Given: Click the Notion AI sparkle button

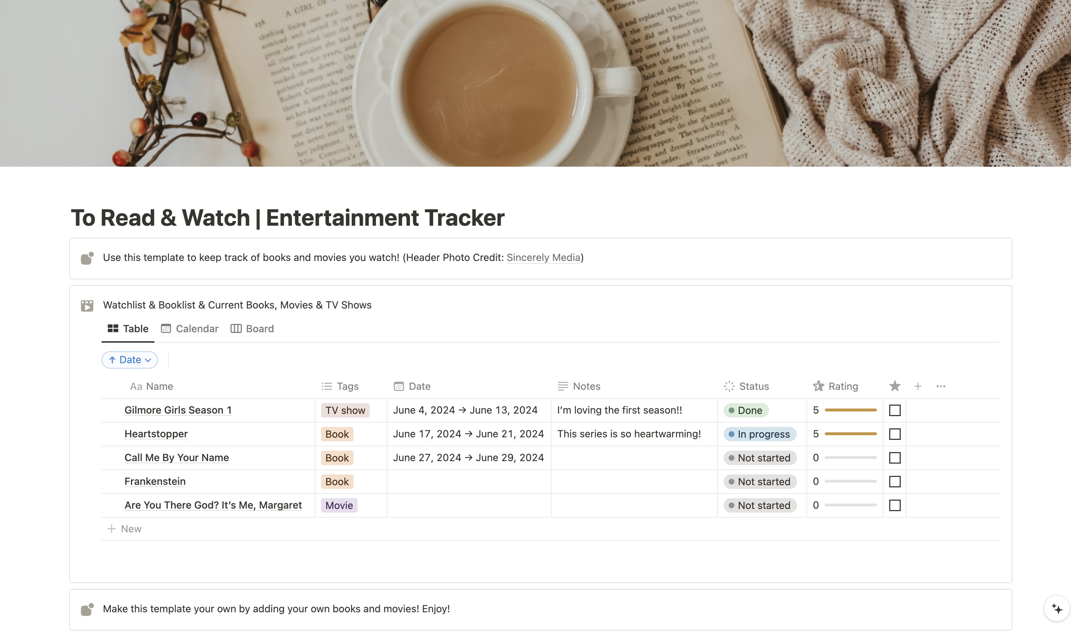Looking at the screenshot, I should click(1056, 609).
